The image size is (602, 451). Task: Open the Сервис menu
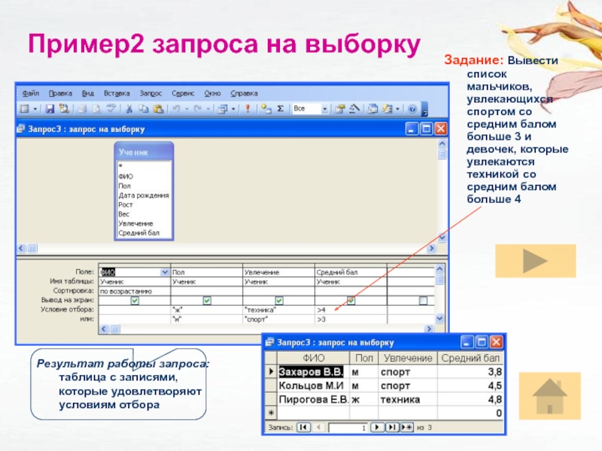[x=183, y=93]
